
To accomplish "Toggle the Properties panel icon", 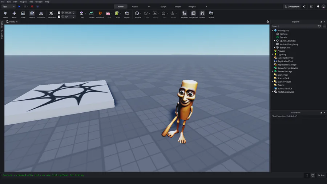I will 193,13.
